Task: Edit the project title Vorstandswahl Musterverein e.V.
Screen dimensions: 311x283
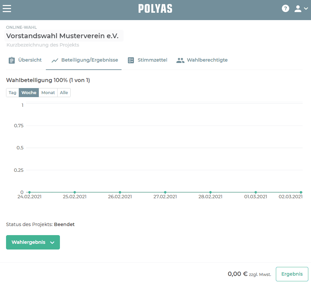Action: point(63,36)
